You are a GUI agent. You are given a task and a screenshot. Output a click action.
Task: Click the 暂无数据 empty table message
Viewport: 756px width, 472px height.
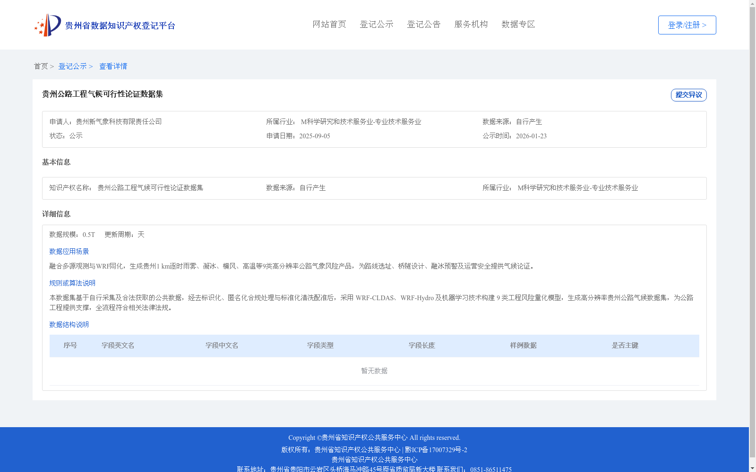click(x=374, y=371)
